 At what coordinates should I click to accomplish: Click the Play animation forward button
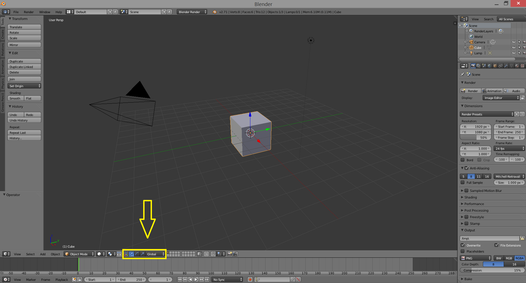196,280
